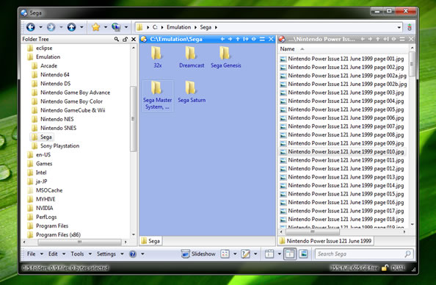Open the network icon dropdown arrow
The image size is (436, 285).
pyautogui.click(x=126, y=27)
